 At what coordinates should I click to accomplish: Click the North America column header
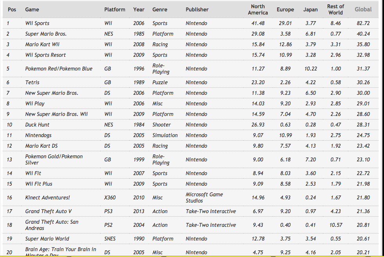click(x=258, y=9)
